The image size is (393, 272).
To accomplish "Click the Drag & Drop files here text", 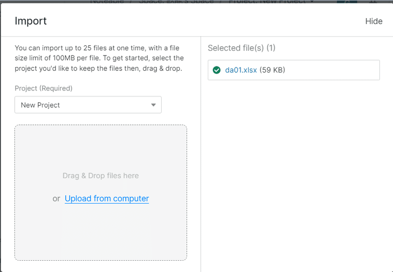I will coord(101,176).
